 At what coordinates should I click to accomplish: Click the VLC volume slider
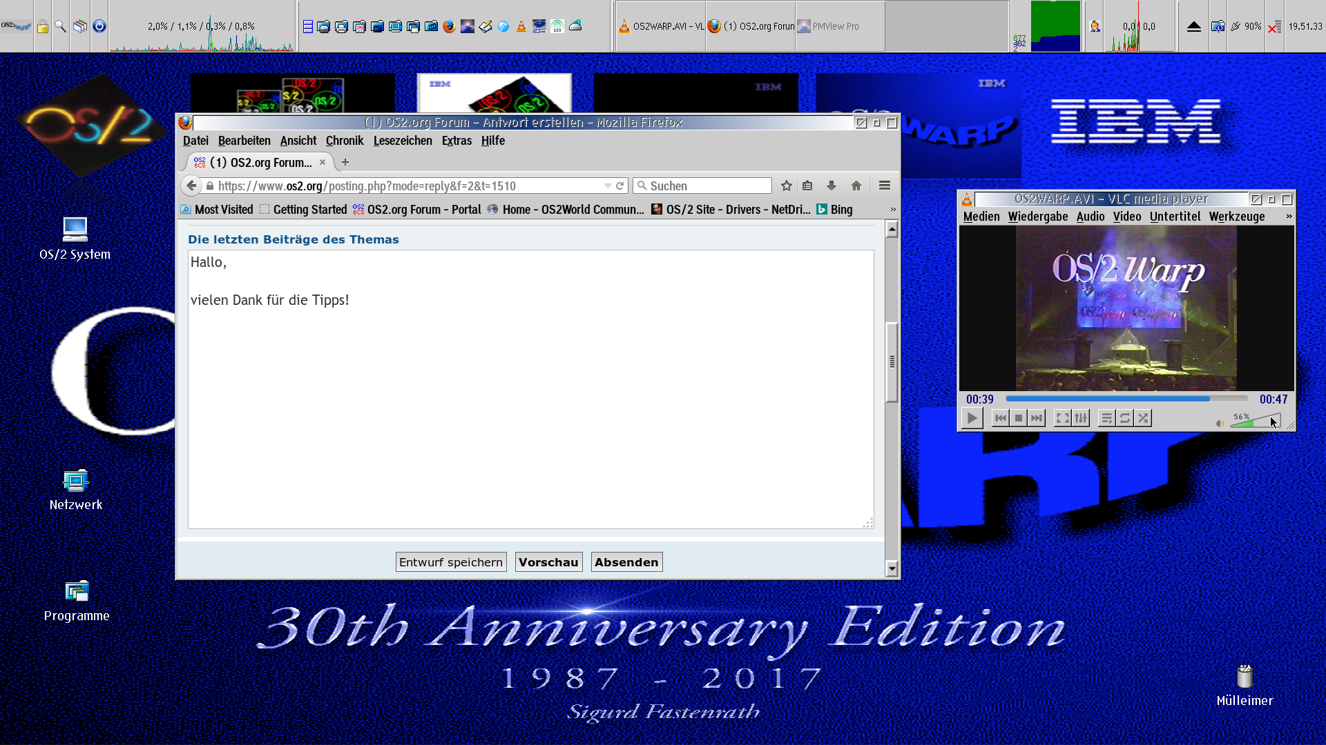point(1256,420)
